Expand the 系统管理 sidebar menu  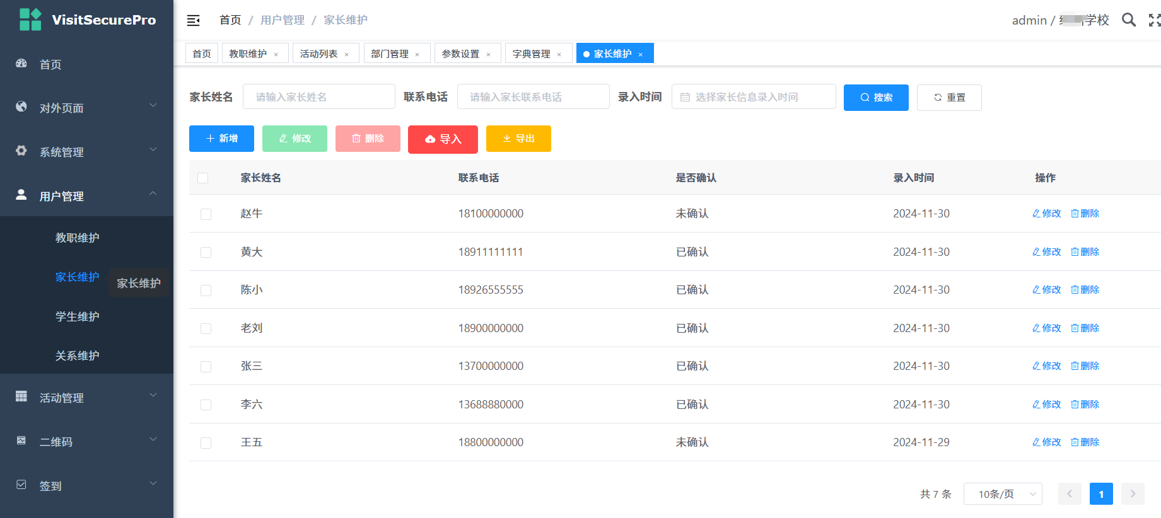pos(86,152)
